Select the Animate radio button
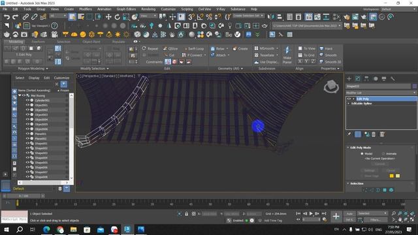 383,154
